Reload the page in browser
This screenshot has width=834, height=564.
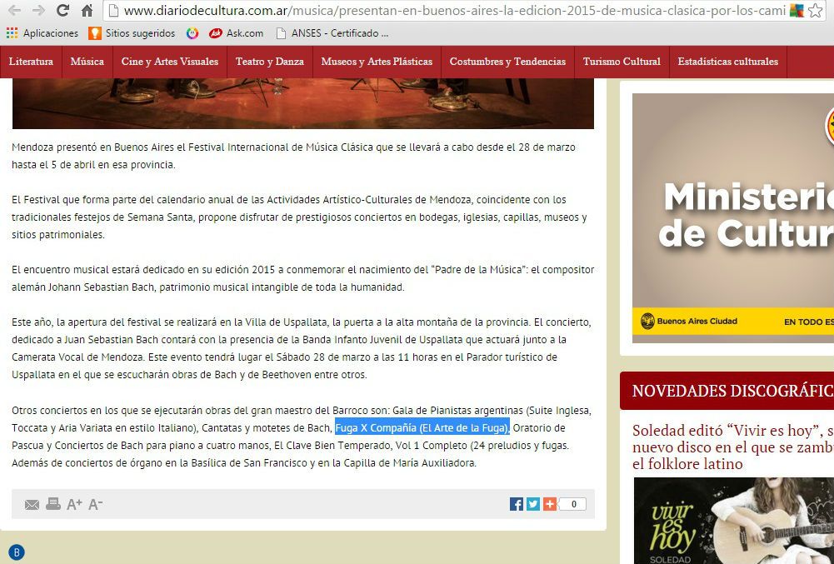62,11
